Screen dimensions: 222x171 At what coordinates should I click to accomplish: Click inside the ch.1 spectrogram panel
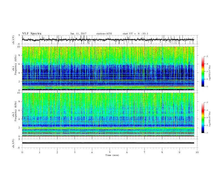pos(108,68)
